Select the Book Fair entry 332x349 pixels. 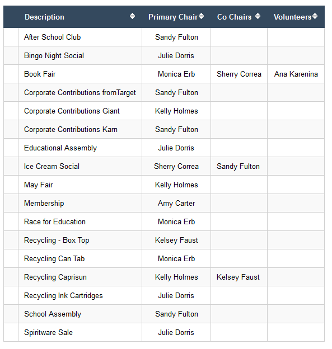(x=40, y=74)
